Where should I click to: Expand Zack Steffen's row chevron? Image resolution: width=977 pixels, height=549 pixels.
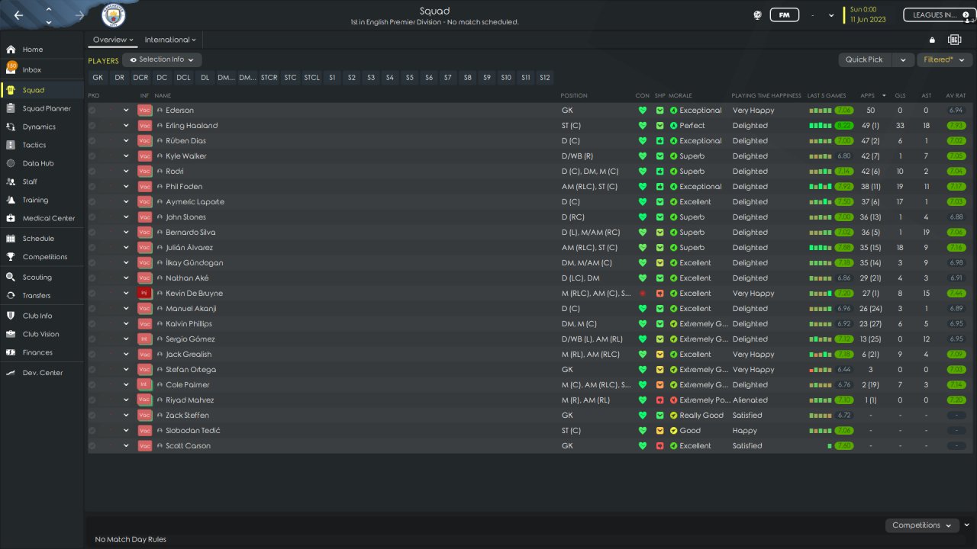click(126, 416)
